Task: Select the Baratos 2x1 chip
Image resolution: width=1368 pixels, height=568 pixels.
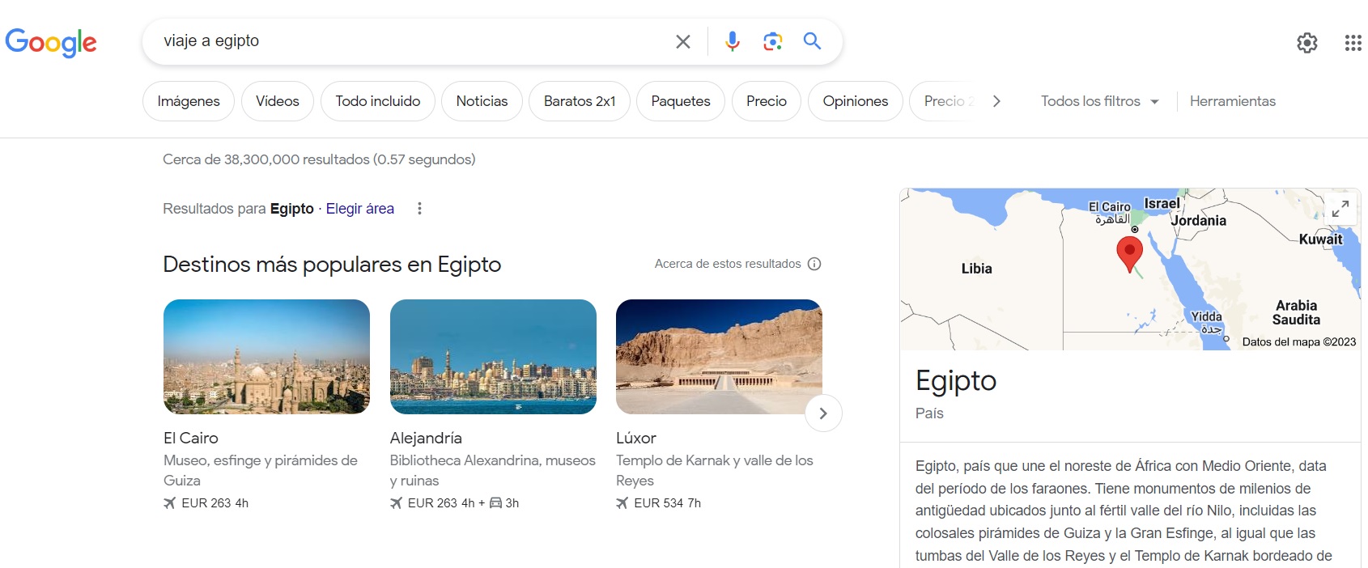Action: 580,101
